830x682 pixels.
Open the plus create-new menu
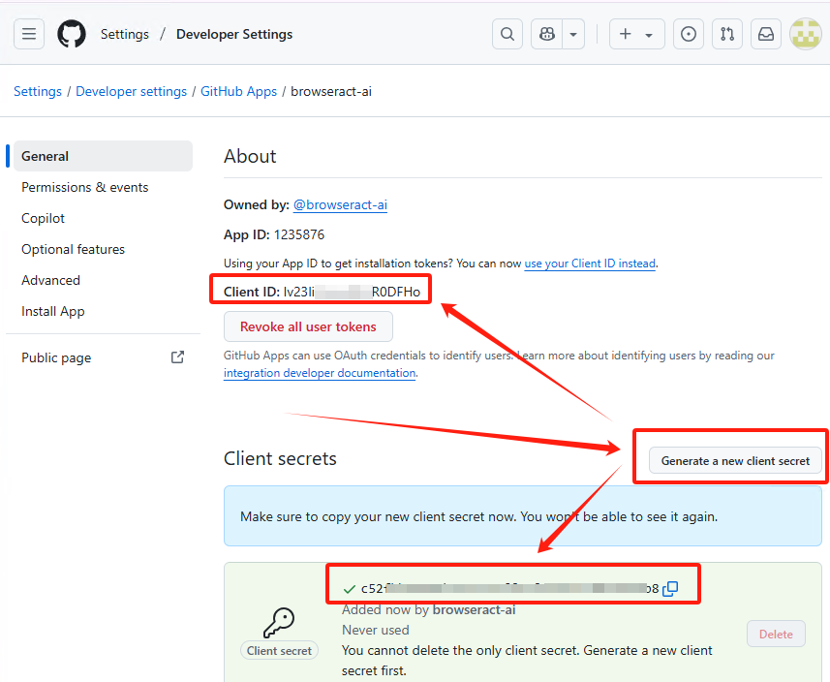pyautogui.click(x=637, y=34)
